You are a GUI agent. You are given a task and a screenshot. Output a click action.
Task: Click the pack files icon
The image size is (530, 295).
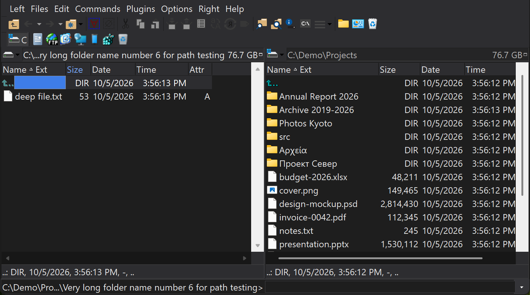(x=172, y=24)
